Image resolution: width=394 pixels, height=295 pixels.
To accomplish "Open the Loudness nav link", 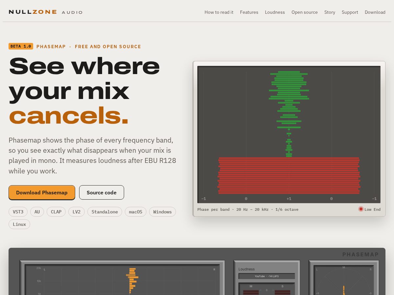I will click(x=275, y=12).
